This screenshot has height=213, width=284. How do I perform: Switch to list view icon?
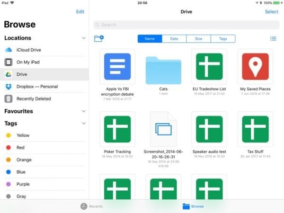(273, 39)
